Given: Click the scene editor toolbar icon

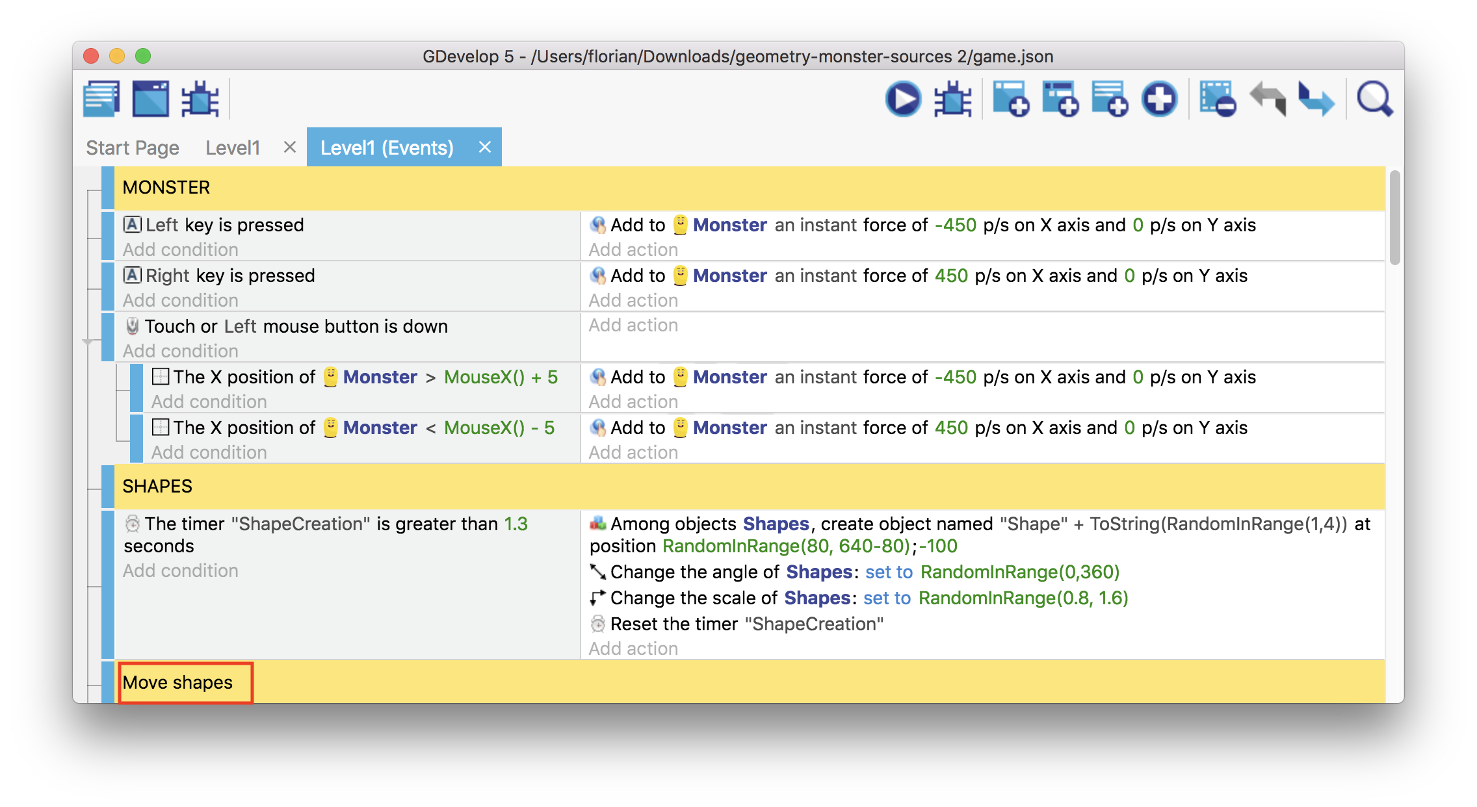Looking at the screenshot, I should click(151, 99).
